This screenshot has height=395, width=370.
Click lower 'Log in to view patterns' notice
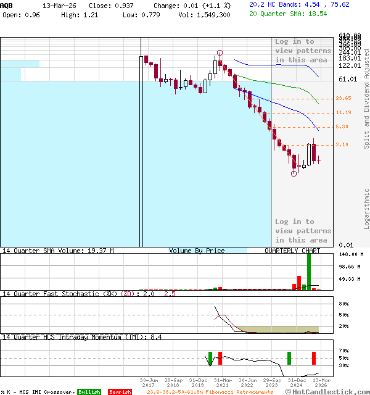point(303,231)
